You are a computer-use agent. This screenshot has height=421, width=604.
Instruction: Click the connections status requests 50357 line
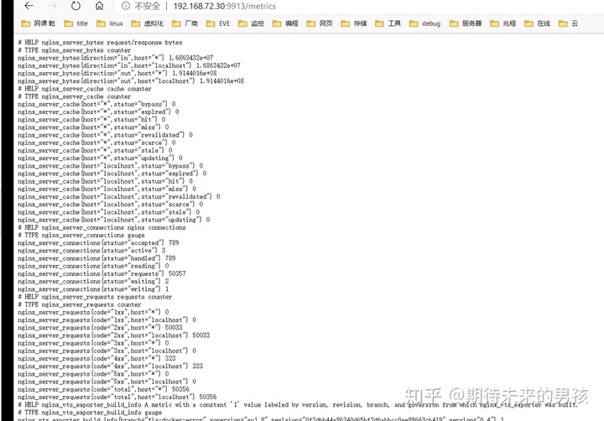[102, 273]
